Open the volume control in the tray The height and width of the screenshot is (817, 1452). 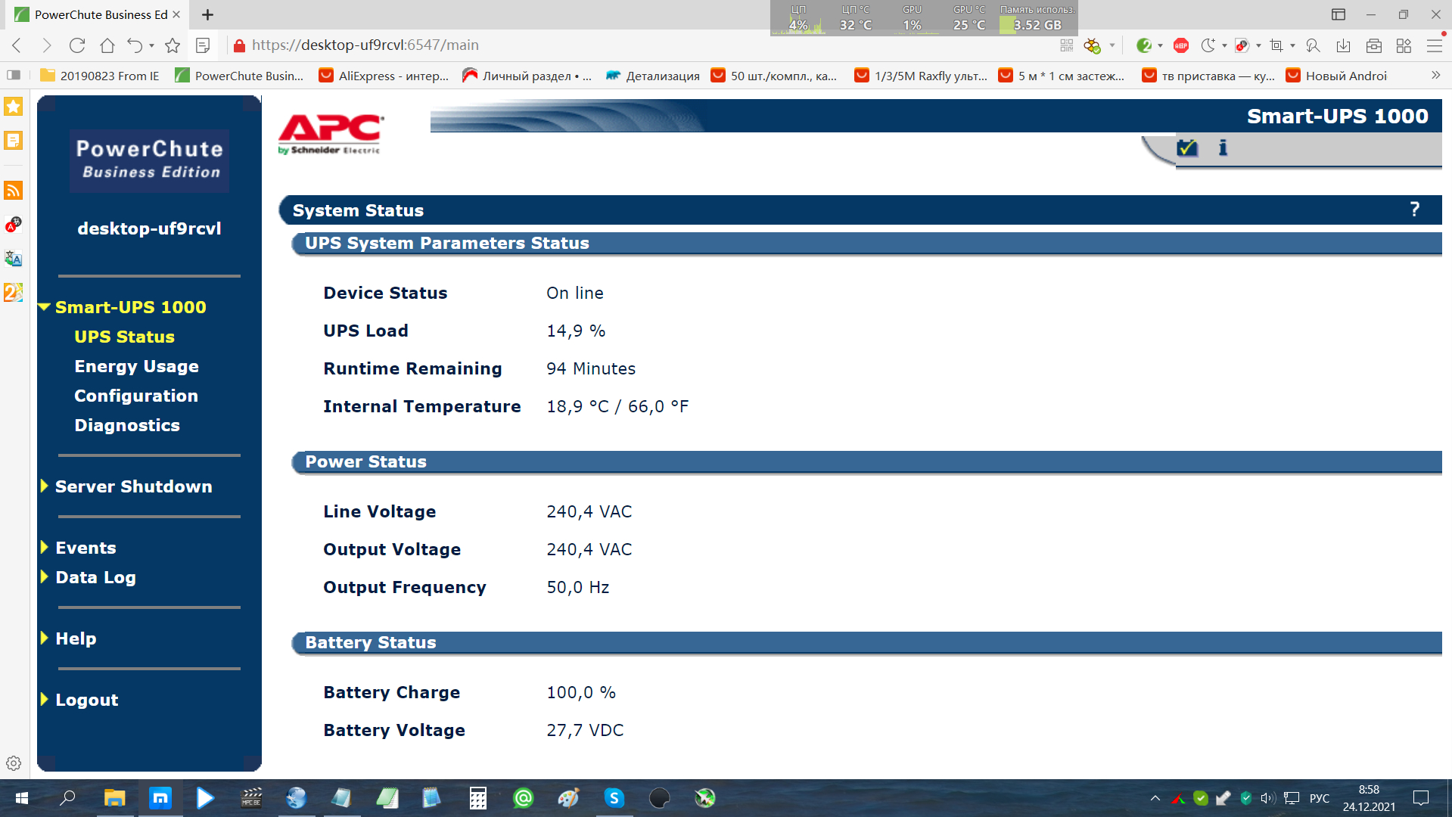(1268, 798)
